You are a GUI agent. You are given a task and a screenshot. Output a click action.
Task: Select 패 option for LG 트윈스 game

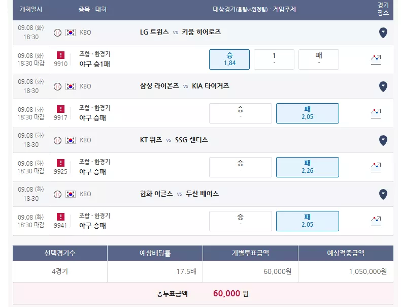(319, 59)
